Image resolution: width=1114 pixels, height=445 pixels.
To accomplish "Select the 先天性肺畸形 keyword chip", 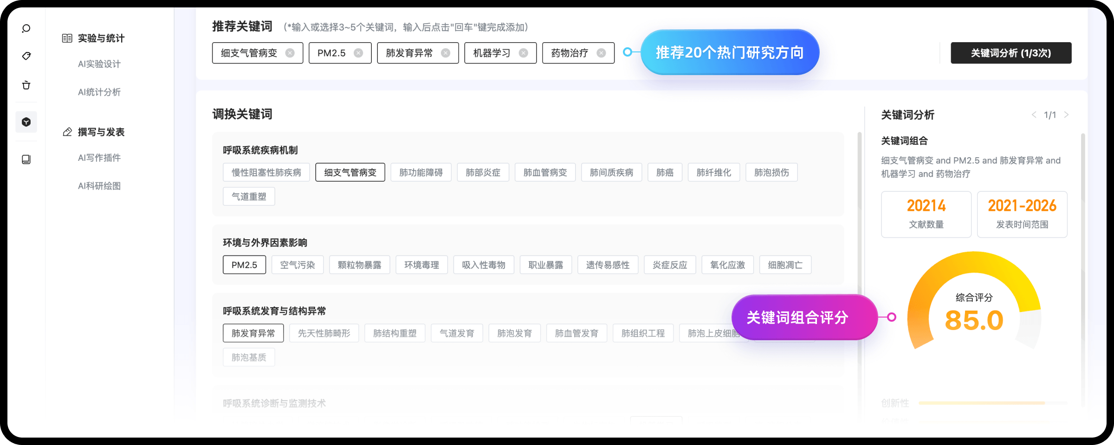I will pos(324,333).
